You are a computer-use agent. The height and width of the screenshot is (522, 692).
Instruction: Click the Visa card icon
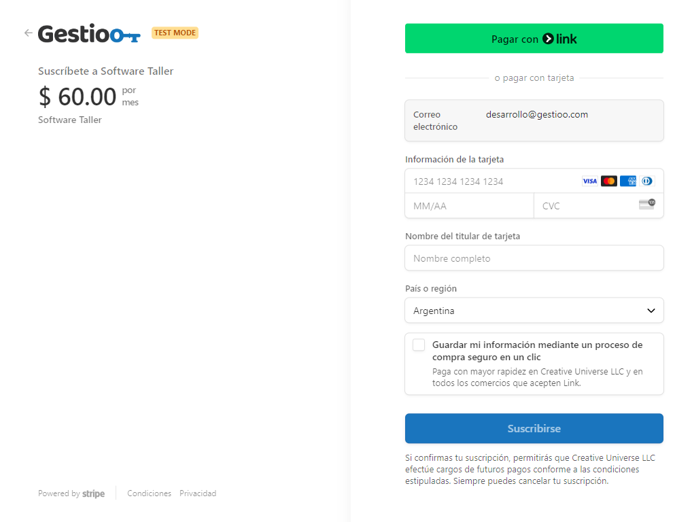[x=589, y=181]
